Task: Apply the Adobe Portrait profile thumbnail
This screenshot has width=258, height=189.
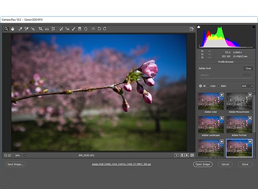Action: tap(239, 124)
